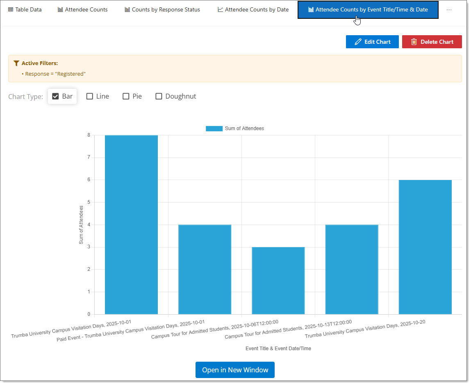Click the tallest bar for Trumba University 2025-10-01

pyautogui.click(x=131, y=224)
